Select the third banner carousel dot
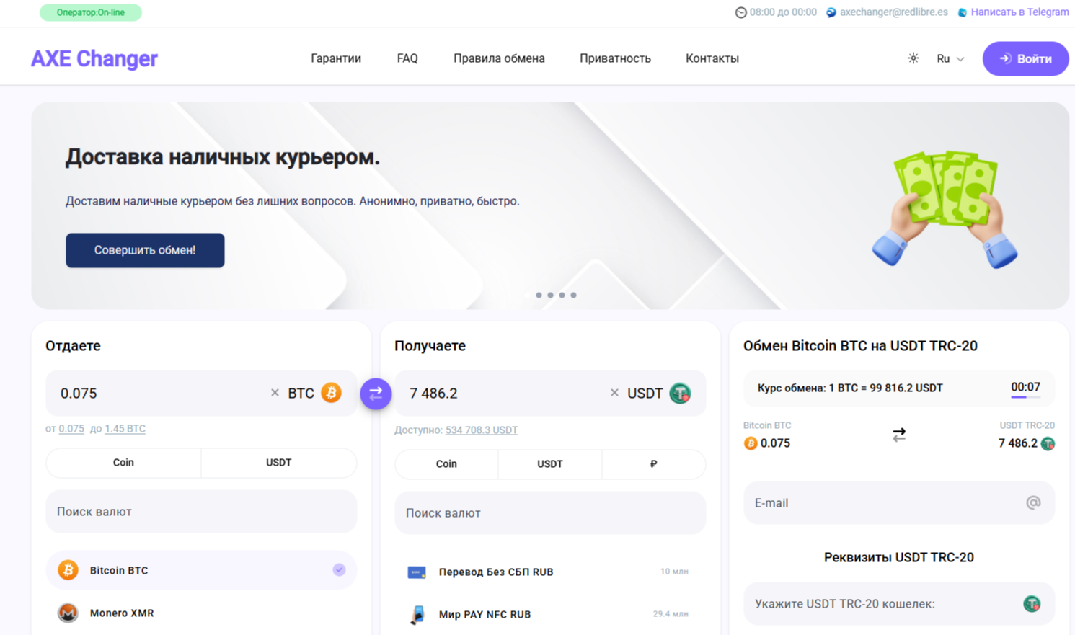 551,295
